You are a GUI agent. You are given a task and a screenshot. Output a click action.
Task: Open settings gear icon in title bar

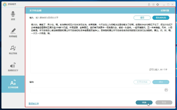[x=158, y=4]
